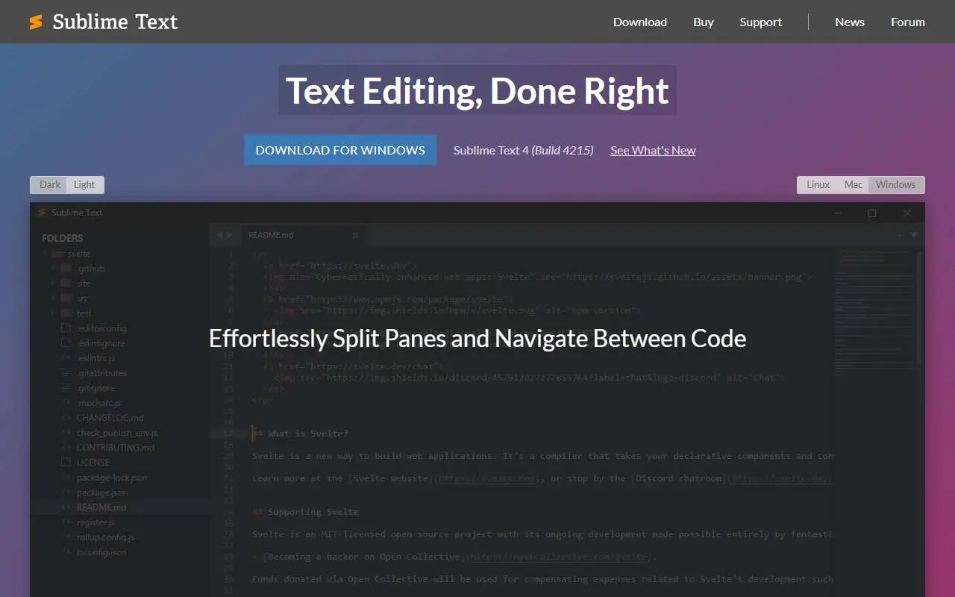The height and width of the screenshot is (597, 955).
Task: Click the file icon beside CHANGELOG.md
Action: click(66, 418)
